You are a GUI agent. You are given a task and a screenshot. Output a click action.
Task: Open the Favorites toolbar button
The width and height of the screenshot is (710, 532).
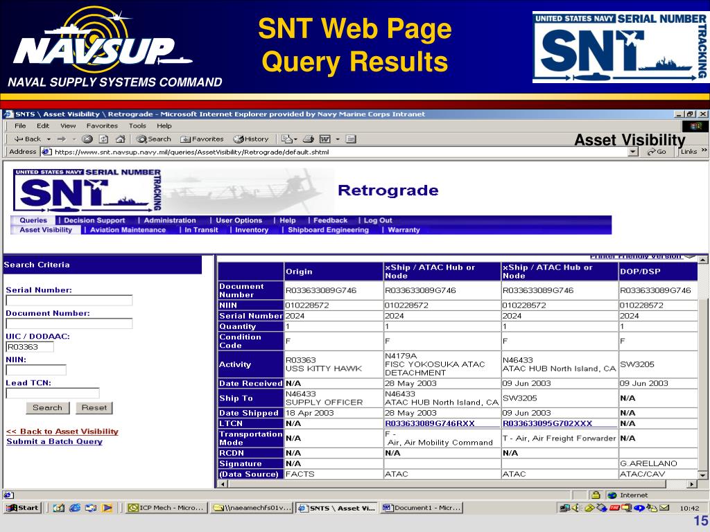coord(202,139)
